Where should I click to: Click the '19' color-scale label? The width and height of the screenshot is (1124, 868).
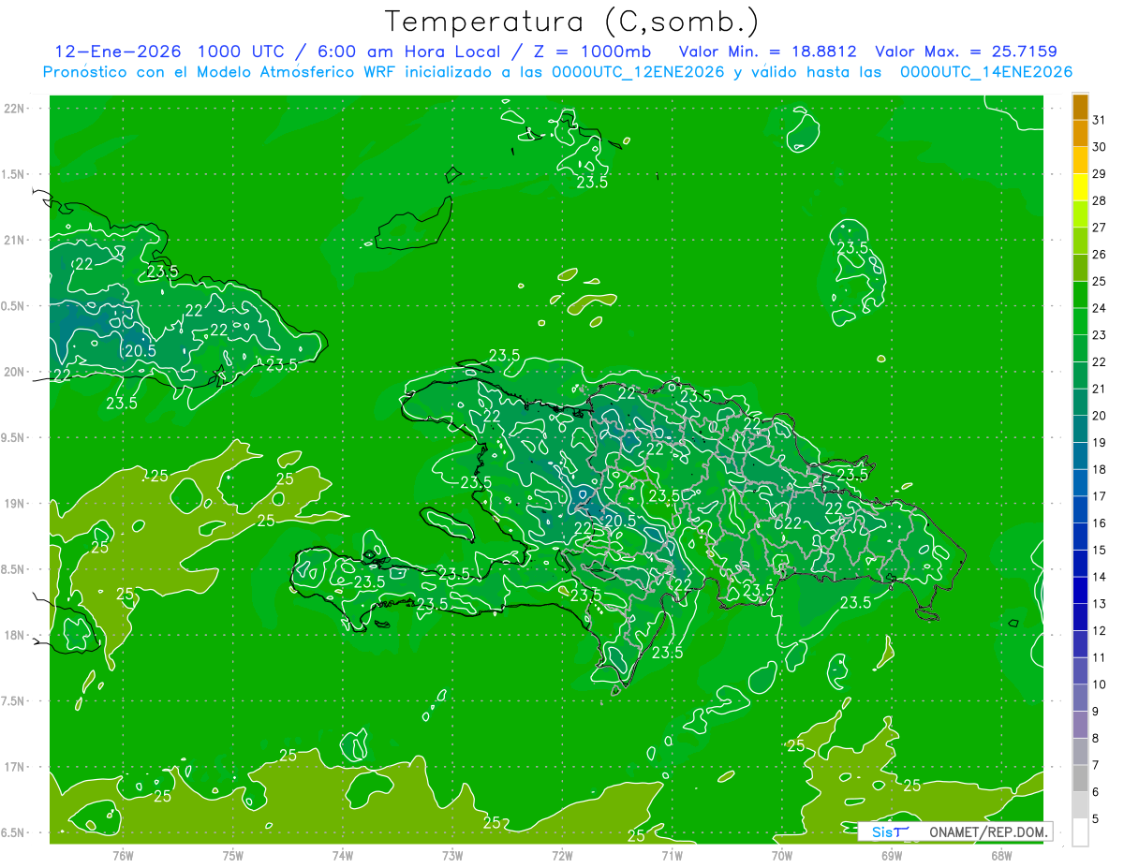click(x=1100, y=443)
